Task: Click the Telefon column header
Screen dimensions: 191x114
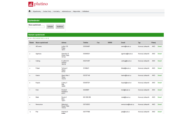Action: [86, 43]
